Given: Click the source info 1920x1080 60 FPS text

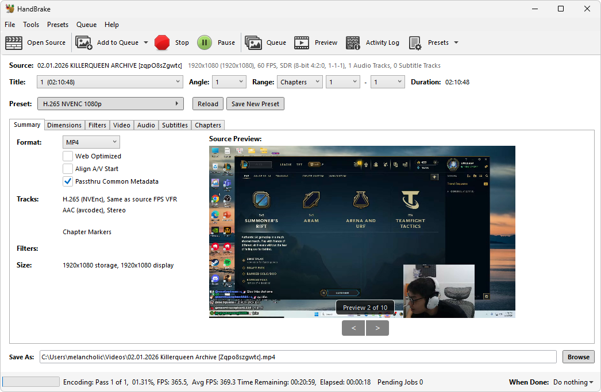Looking at the screenshot, I should point(314,65).
